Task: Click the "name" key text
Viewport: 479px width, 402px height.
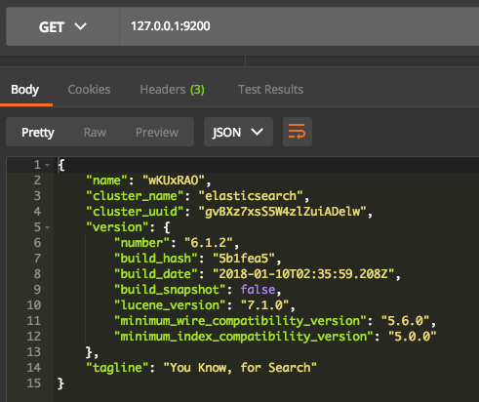Action: pyautogui.click(x=106, y=181)
